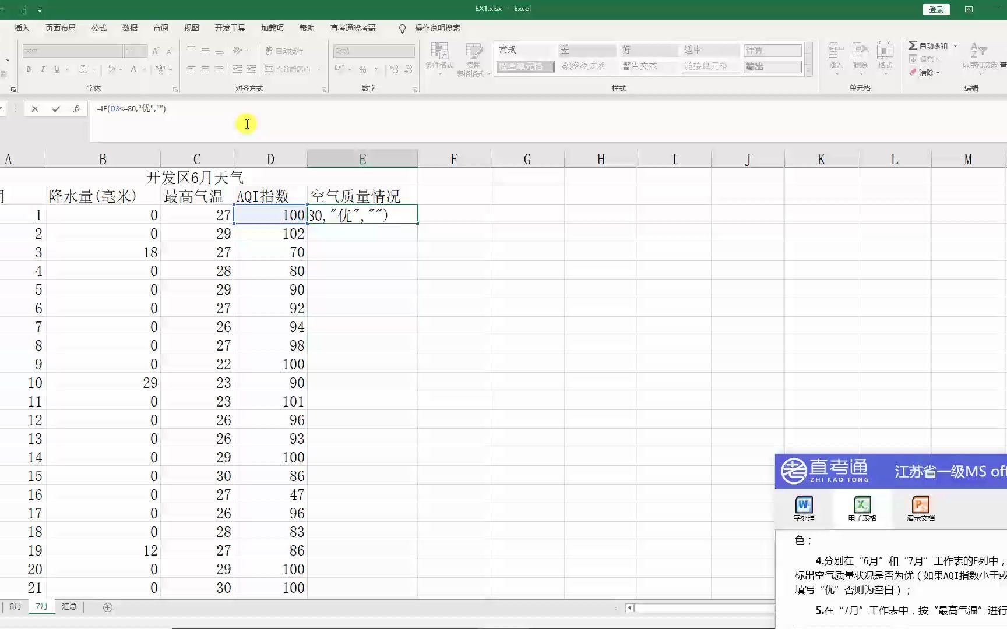This screenshot has width=1007, height=629.
Task: Click the center align text icon
Action: click(x=205, y=69)
